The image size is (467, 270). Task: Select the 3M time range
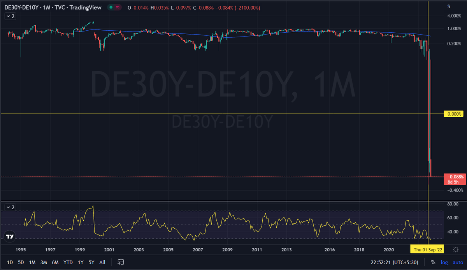point(44,262)
